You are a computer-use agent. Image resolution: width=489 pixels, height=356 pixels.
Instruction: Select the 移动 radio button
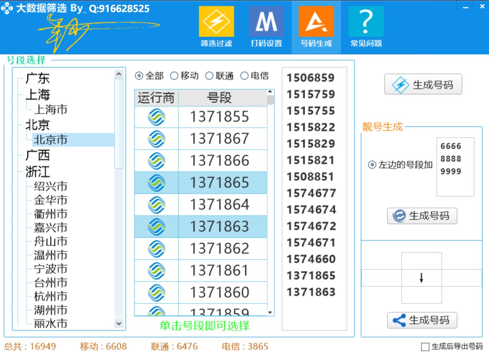coord(175,75)
